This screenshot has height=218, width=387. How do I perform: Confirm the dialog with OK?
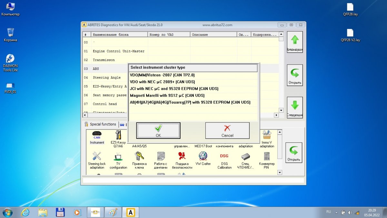(158, 131)
